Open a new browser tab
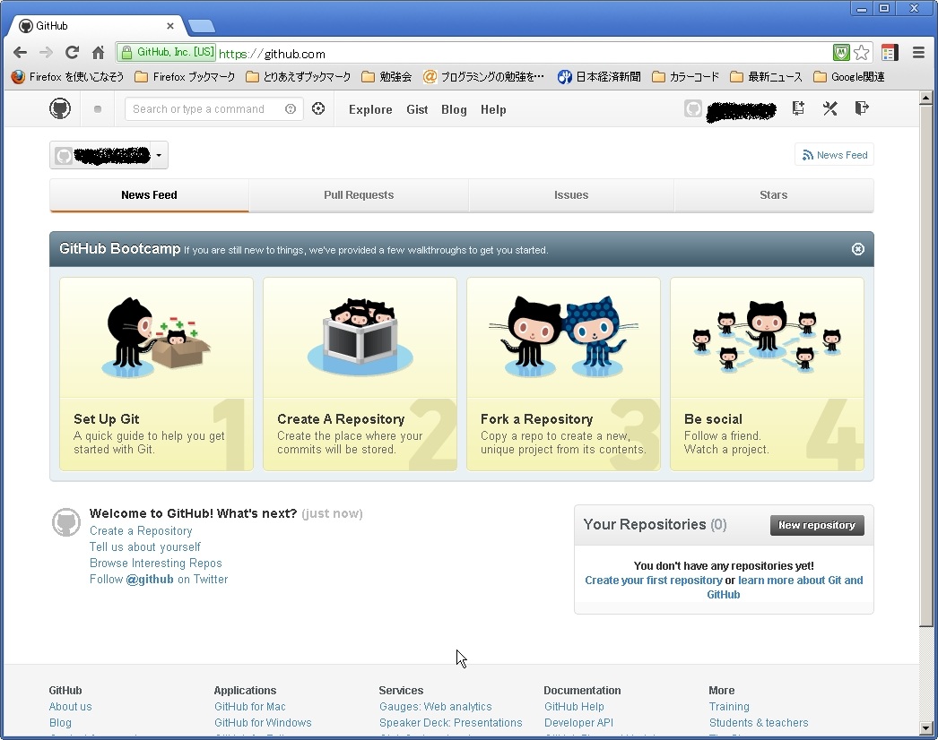This screenshot has width=938, height=740. coord(202,26)
